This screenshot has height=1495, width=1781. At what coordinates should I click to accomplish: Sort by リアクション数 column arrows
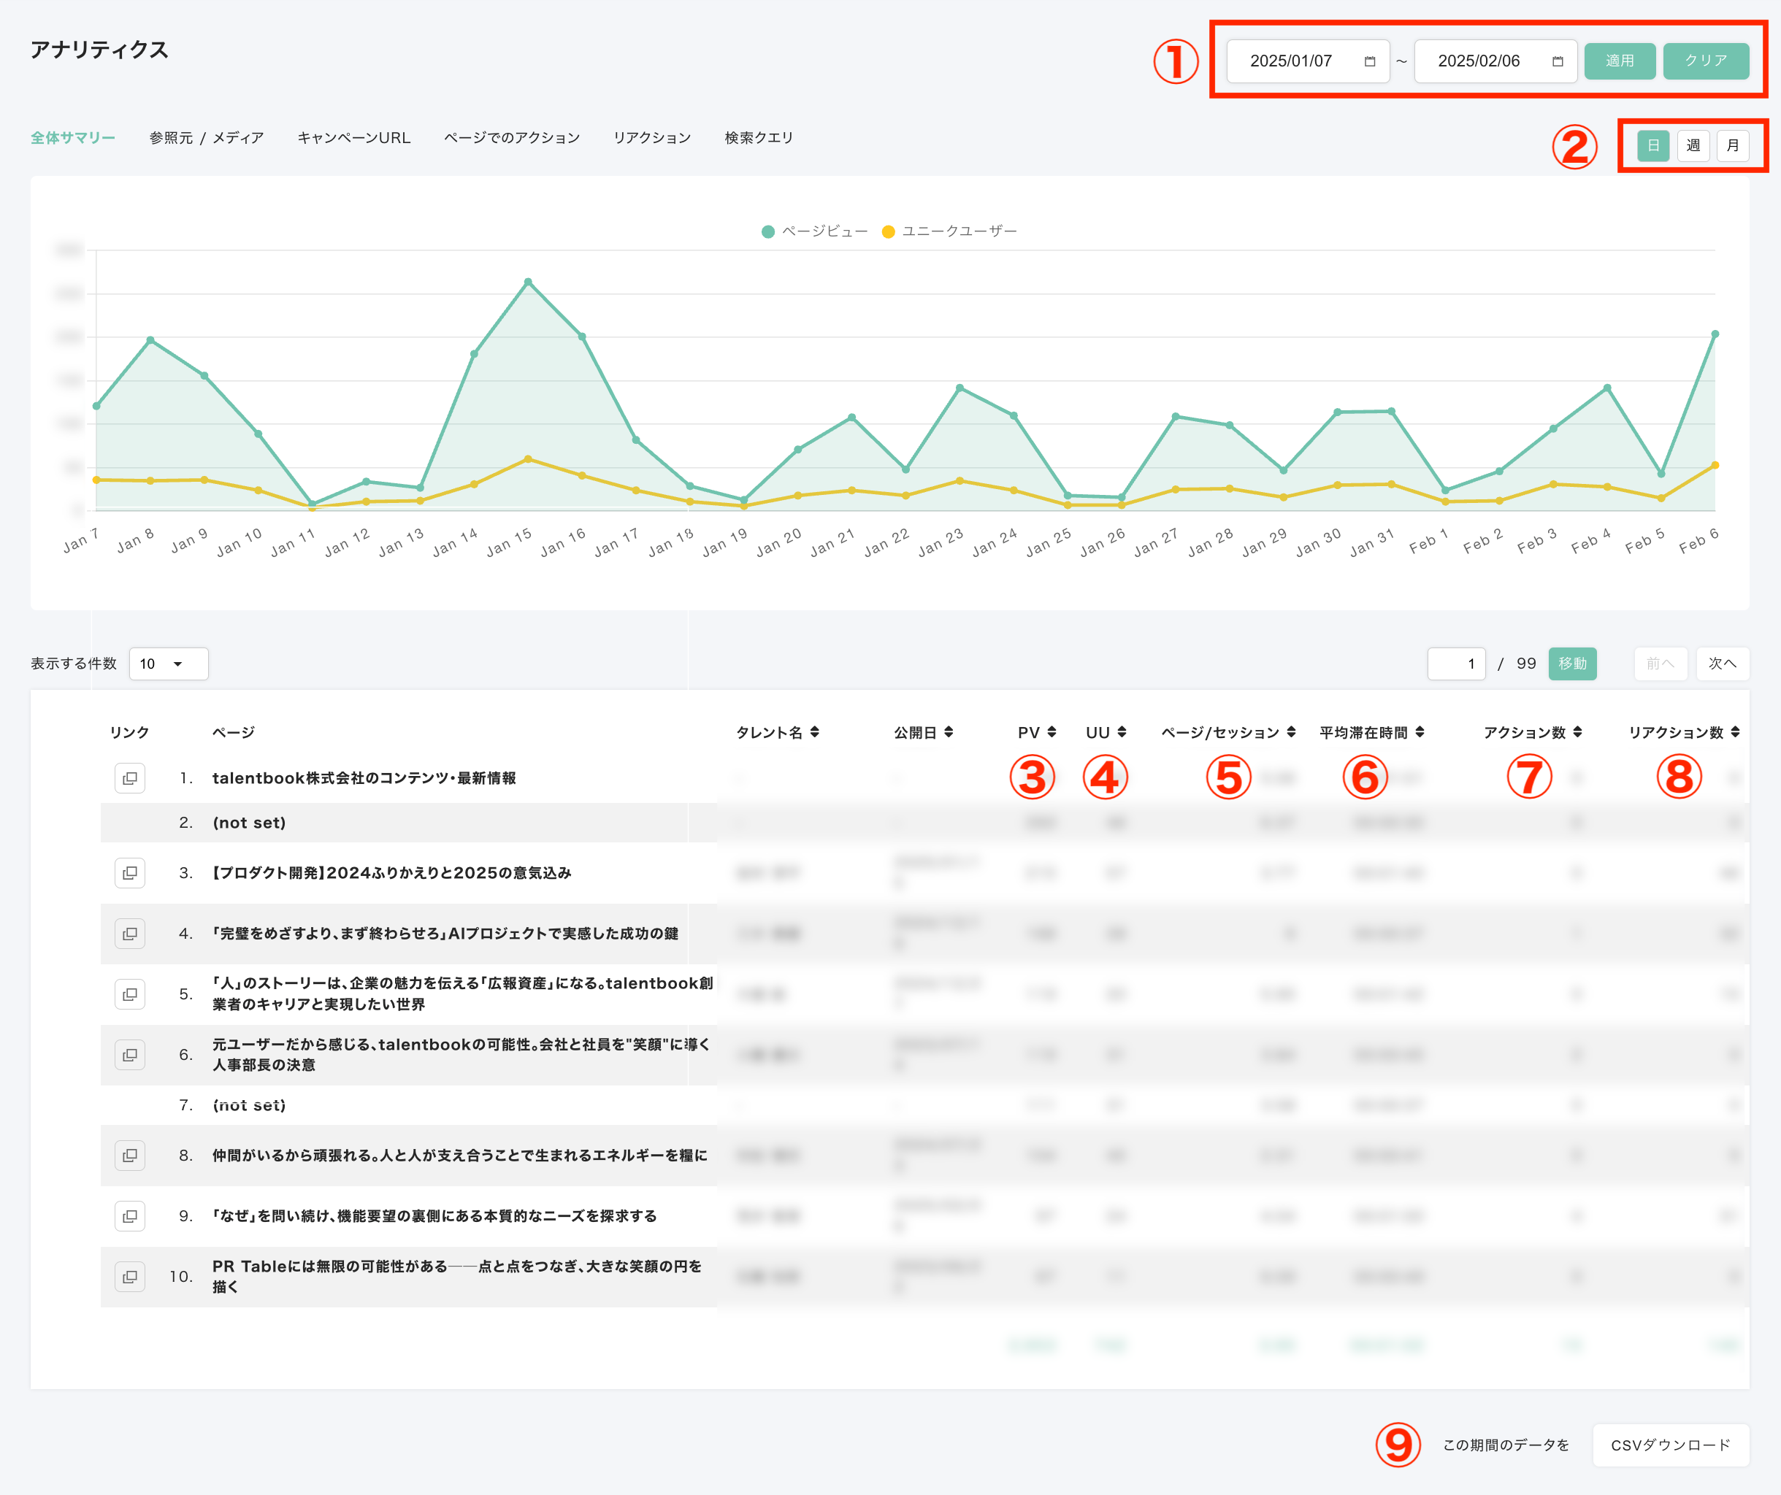(x=1734, y=732)
